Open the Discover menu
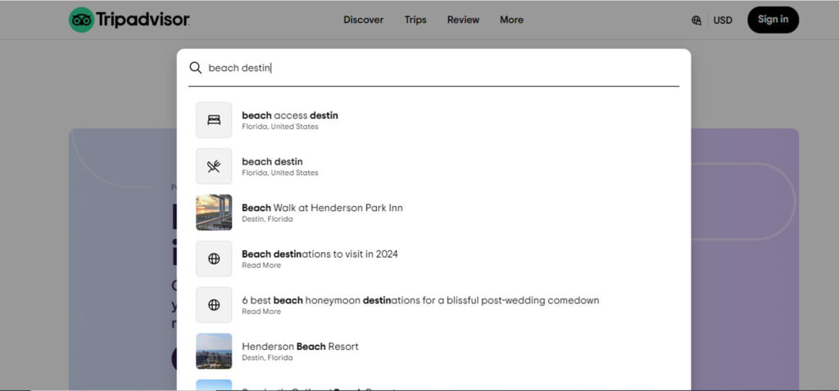The width and height of the screenshot is (839, 391). (x=363, y=20)
